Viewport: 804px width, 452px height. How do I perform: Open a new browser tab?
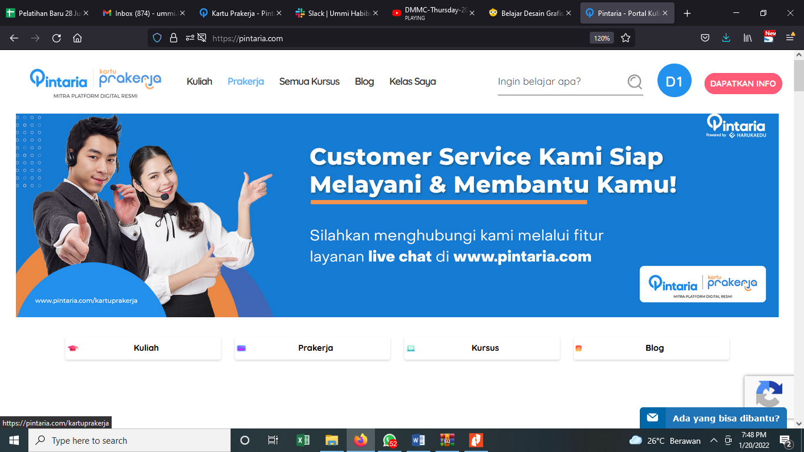[687, 13]
